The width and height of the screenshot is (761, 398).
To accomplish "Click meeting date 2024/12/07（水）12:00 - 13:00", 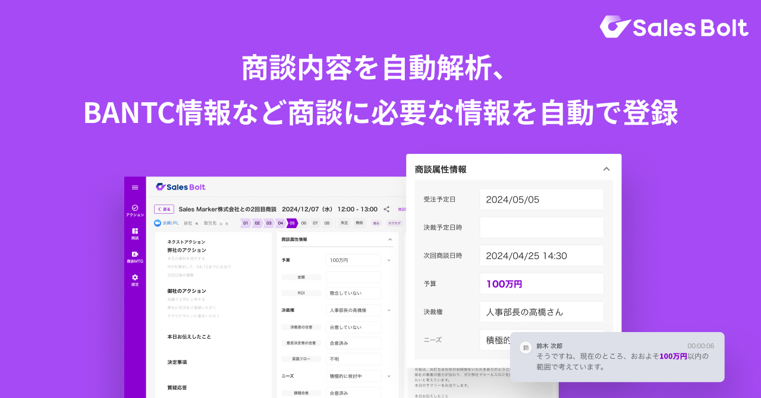I will (x=330, y=209).
